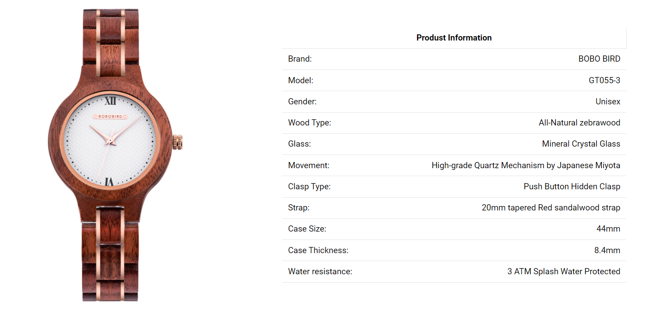Click the watch crown on the case
The height and width of the screenshot is (313, 657).
click(x=177, y=143)
